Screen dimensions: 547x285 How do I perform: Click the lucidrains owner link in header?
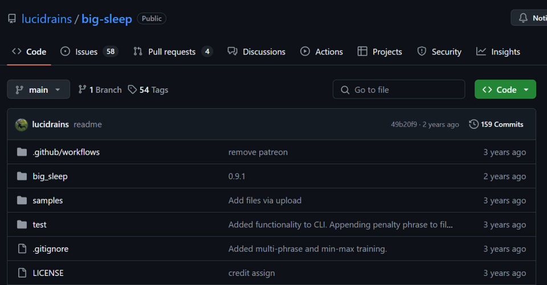pyautogui.click(x=47, y=19)
